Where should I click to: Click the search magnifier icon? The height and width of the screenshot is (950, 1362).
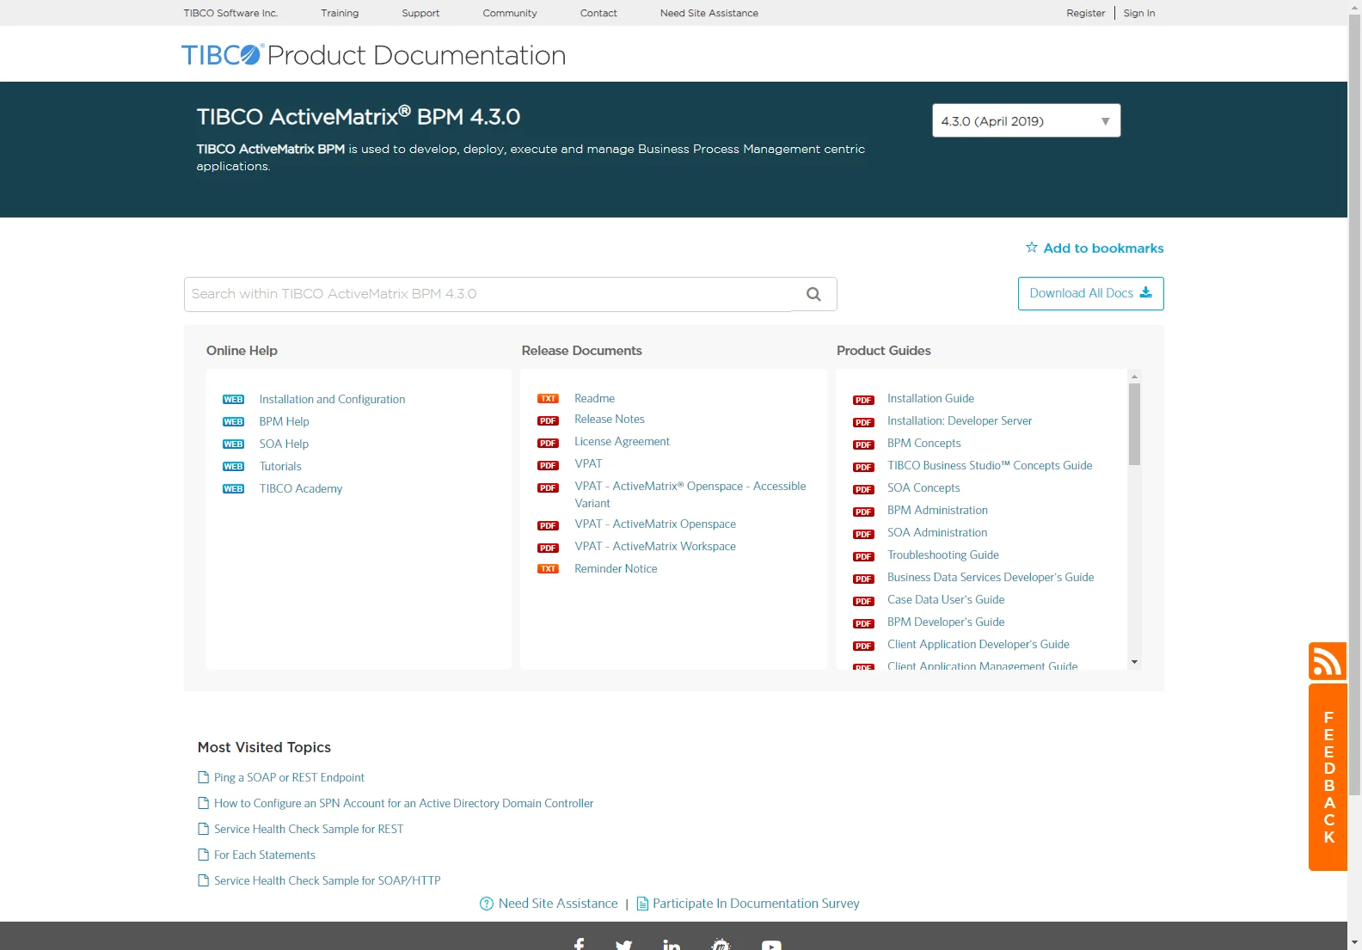[x=813, y=294]
